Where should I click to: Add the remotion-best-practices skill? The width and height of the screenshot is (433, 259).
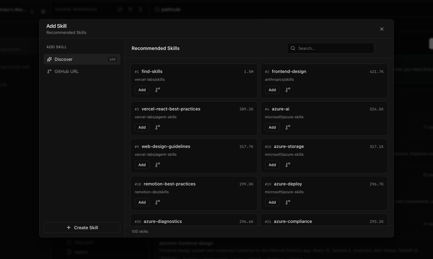142,202
